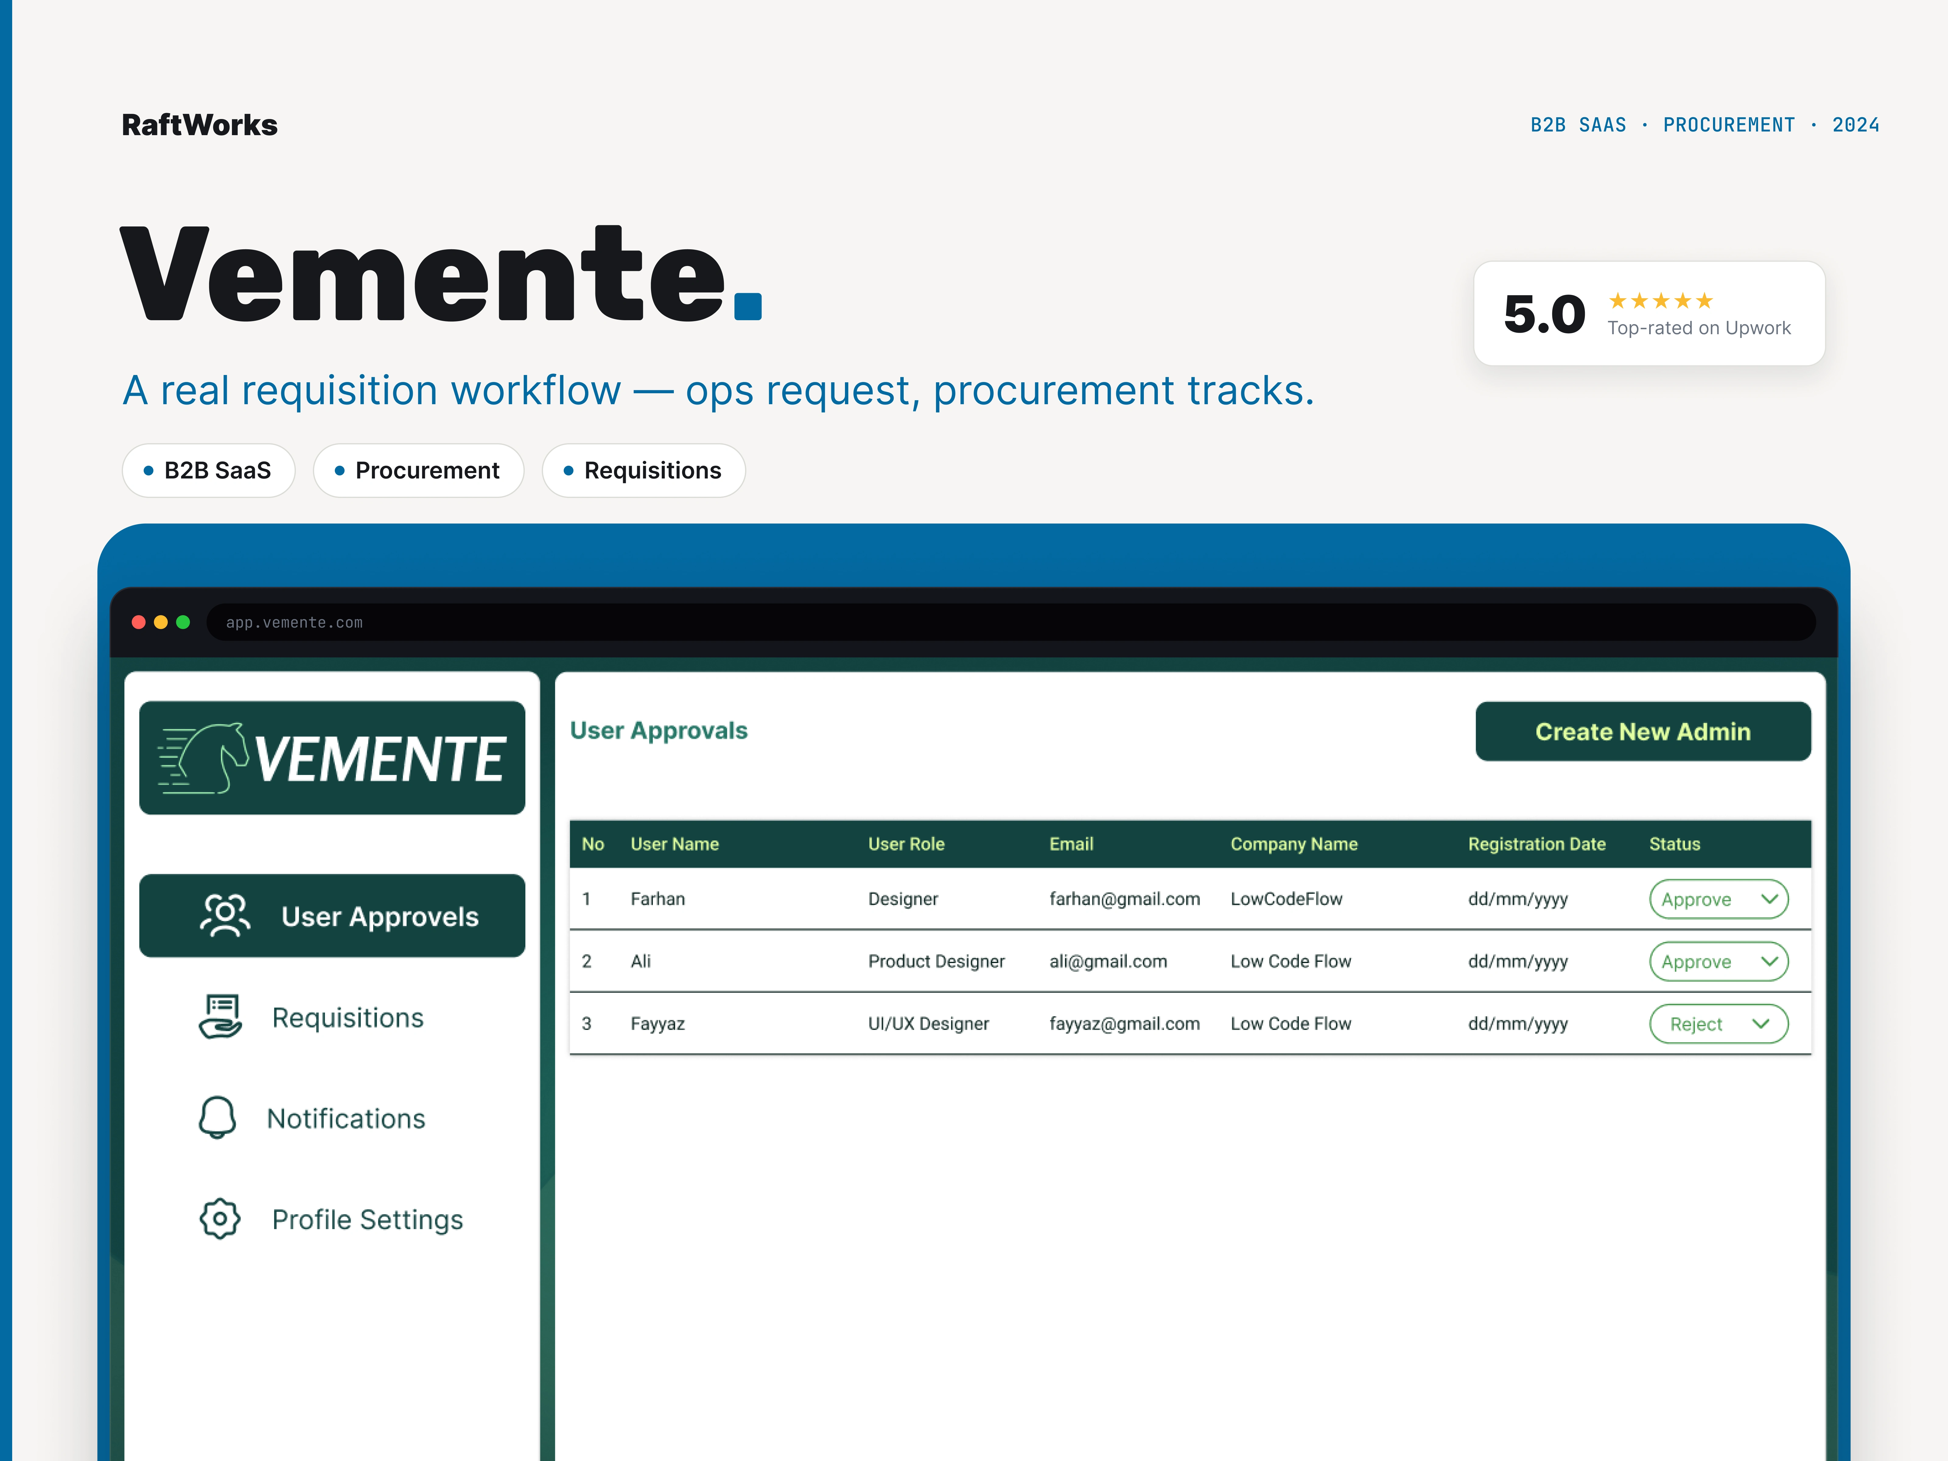This screenshot has width=1948, height=1461.
Task: Click the RaftWorks brand name
Action: [200, 125]
